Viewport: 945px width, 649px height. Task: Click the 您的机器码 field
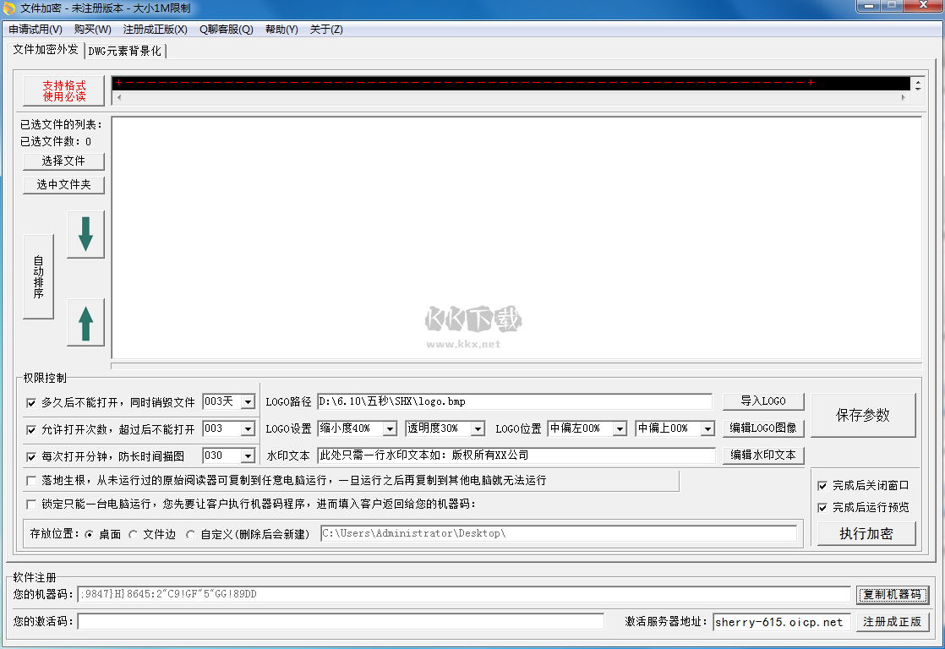tap(464, 595)
